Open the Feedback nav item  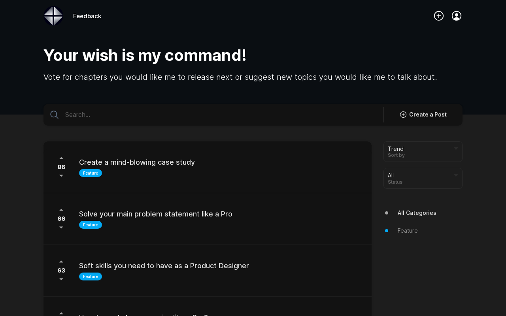point(87,16)
